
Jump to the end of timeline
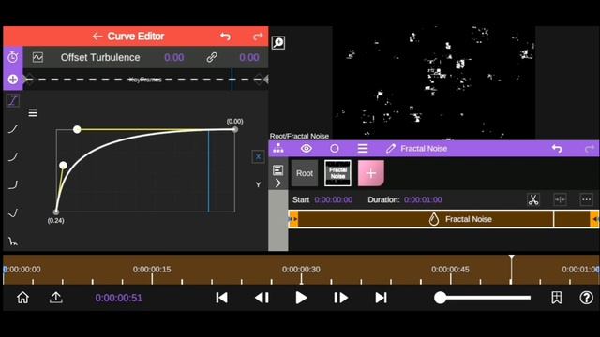[x=381, y=298]
